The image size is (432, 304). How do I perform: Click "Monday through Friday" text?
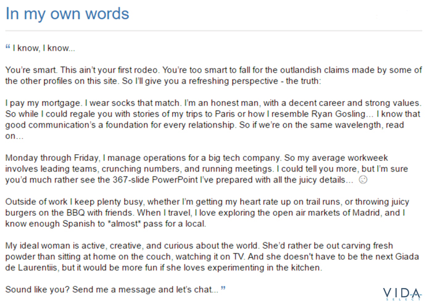(52, 158)
